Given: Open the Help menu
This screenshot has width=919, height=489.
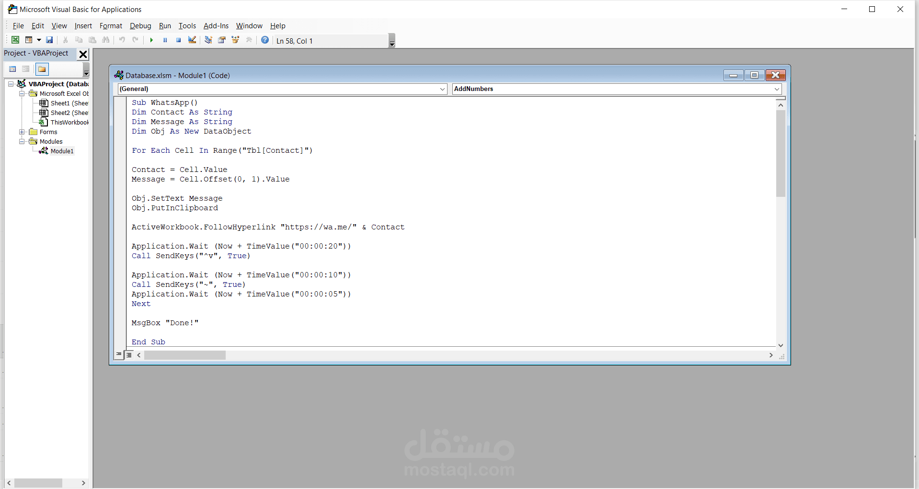Looking at the screenshot, I should (x=278, y=26).
